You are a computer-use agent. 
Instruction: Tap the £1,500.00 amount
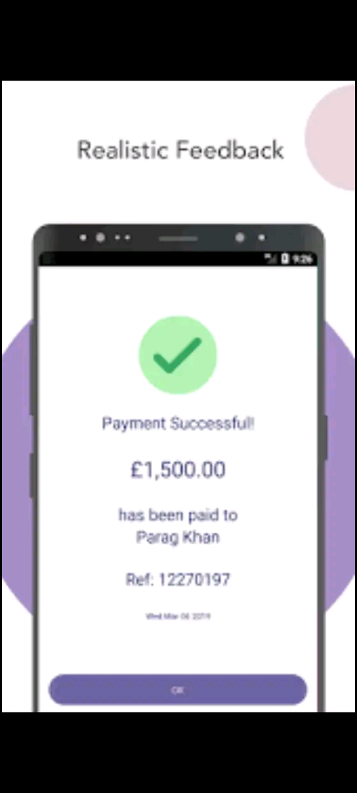(x=178, y=469)
